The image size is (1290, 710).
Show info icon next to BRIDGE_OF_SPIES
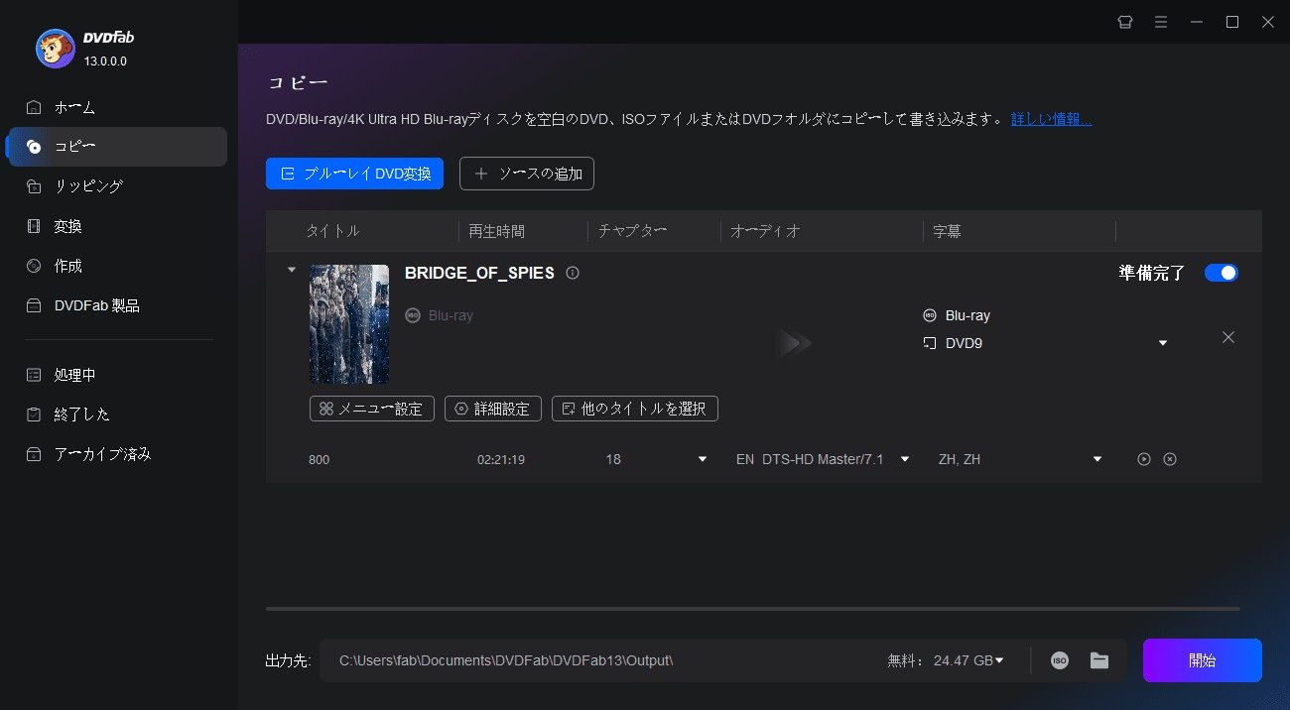[573, 273]
